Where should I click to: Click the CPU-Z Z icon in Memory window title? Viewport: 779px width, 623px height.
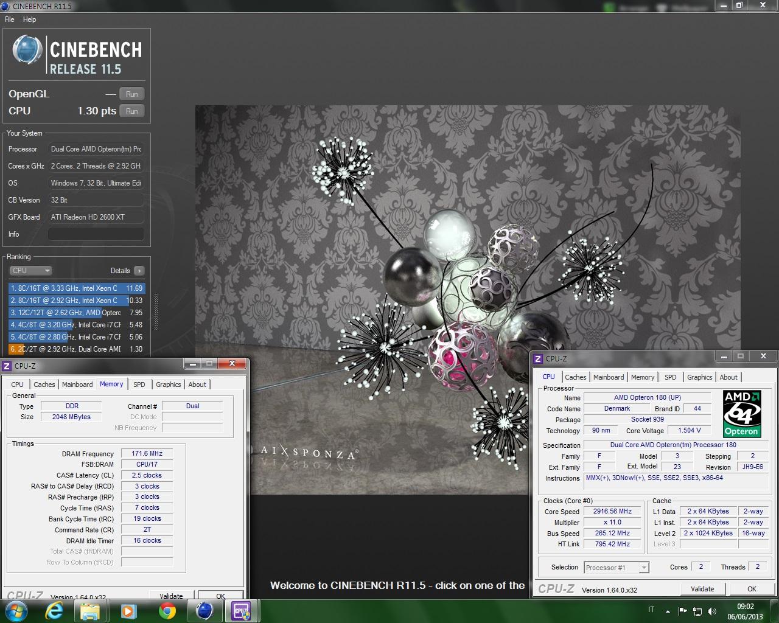[7, 366]
